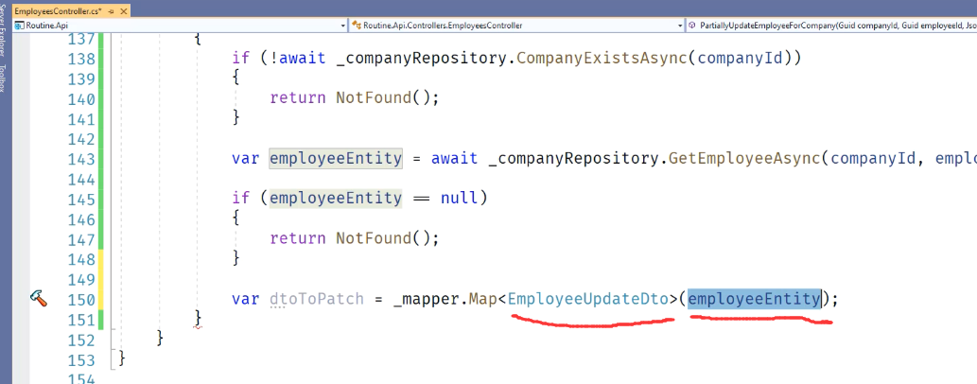Viewport: 977px width, 384px height.
Task: Click the await keyword on line 143
Action: coord(454,158)
